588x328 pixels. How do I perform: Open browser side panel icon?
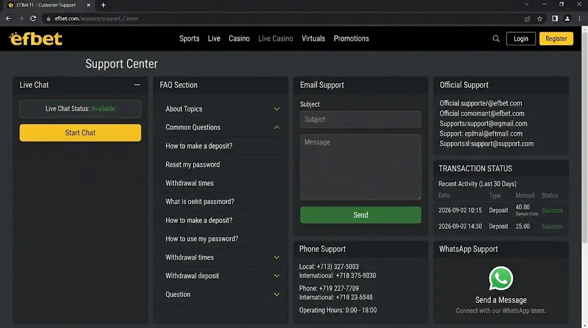point(555,18)
